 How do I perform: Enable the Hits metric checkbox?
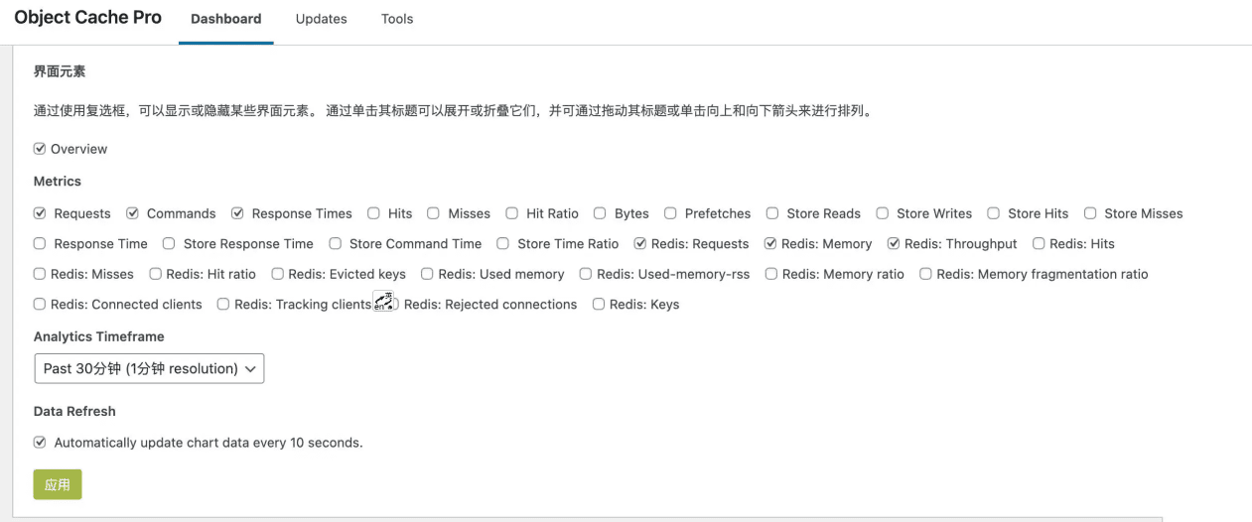click(373, 213)
